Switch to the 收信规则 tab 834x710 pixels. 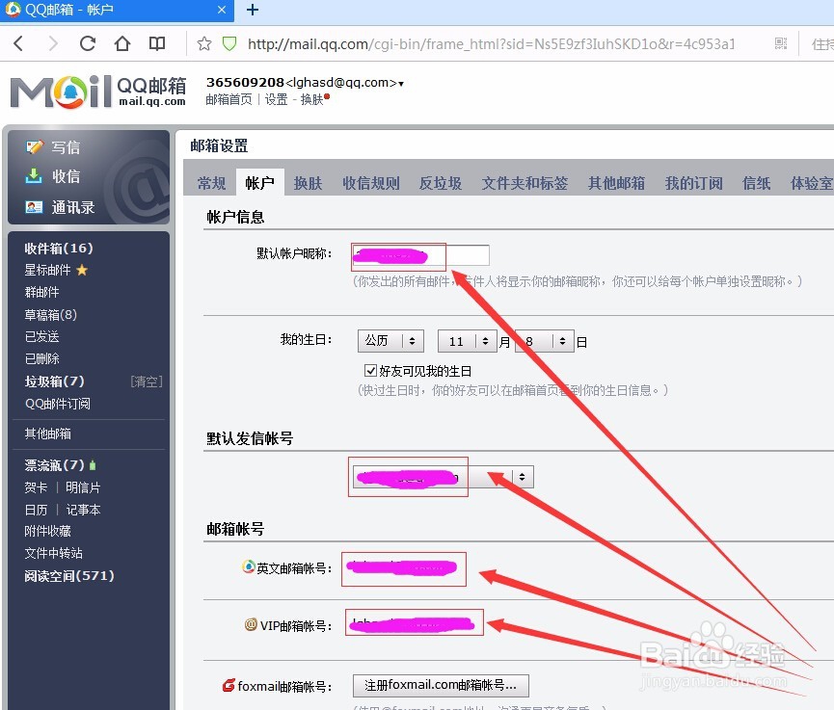pyautogui.click(x=370, y=183)
